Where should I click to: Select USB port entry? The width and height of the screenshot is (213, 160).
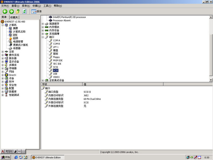pyautogui.click(x=55, y=74)
